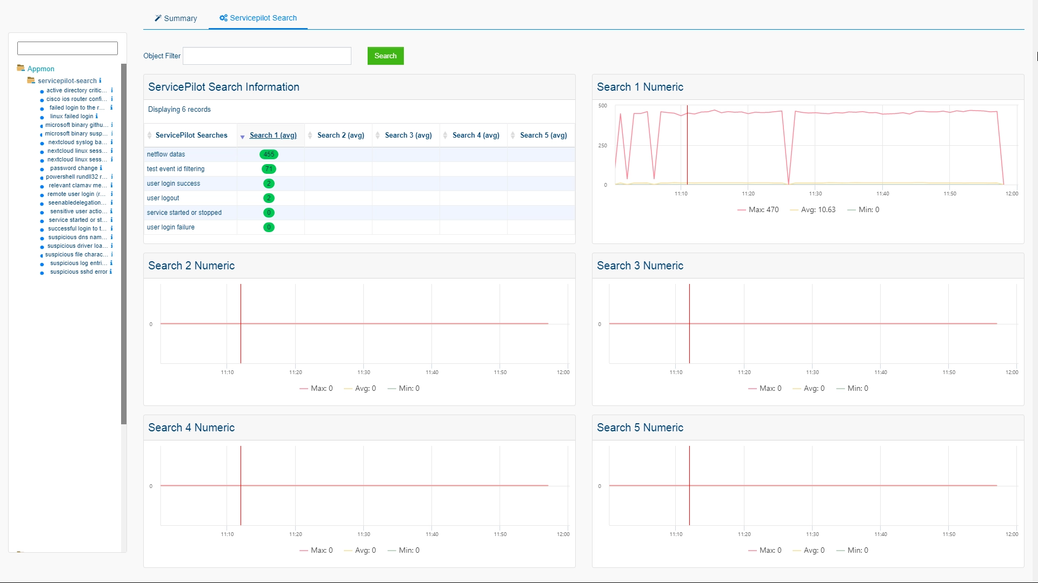Select microsoft binary githu… tree item

[x=76, y=125]
